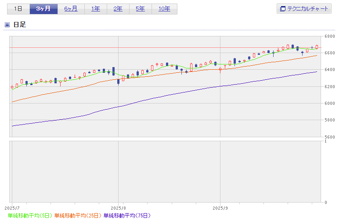Image resolution: width=339 pixels, height=221 pixels.
Task: Open the テクニカルチャート button label
Action: tap(307, 9)
